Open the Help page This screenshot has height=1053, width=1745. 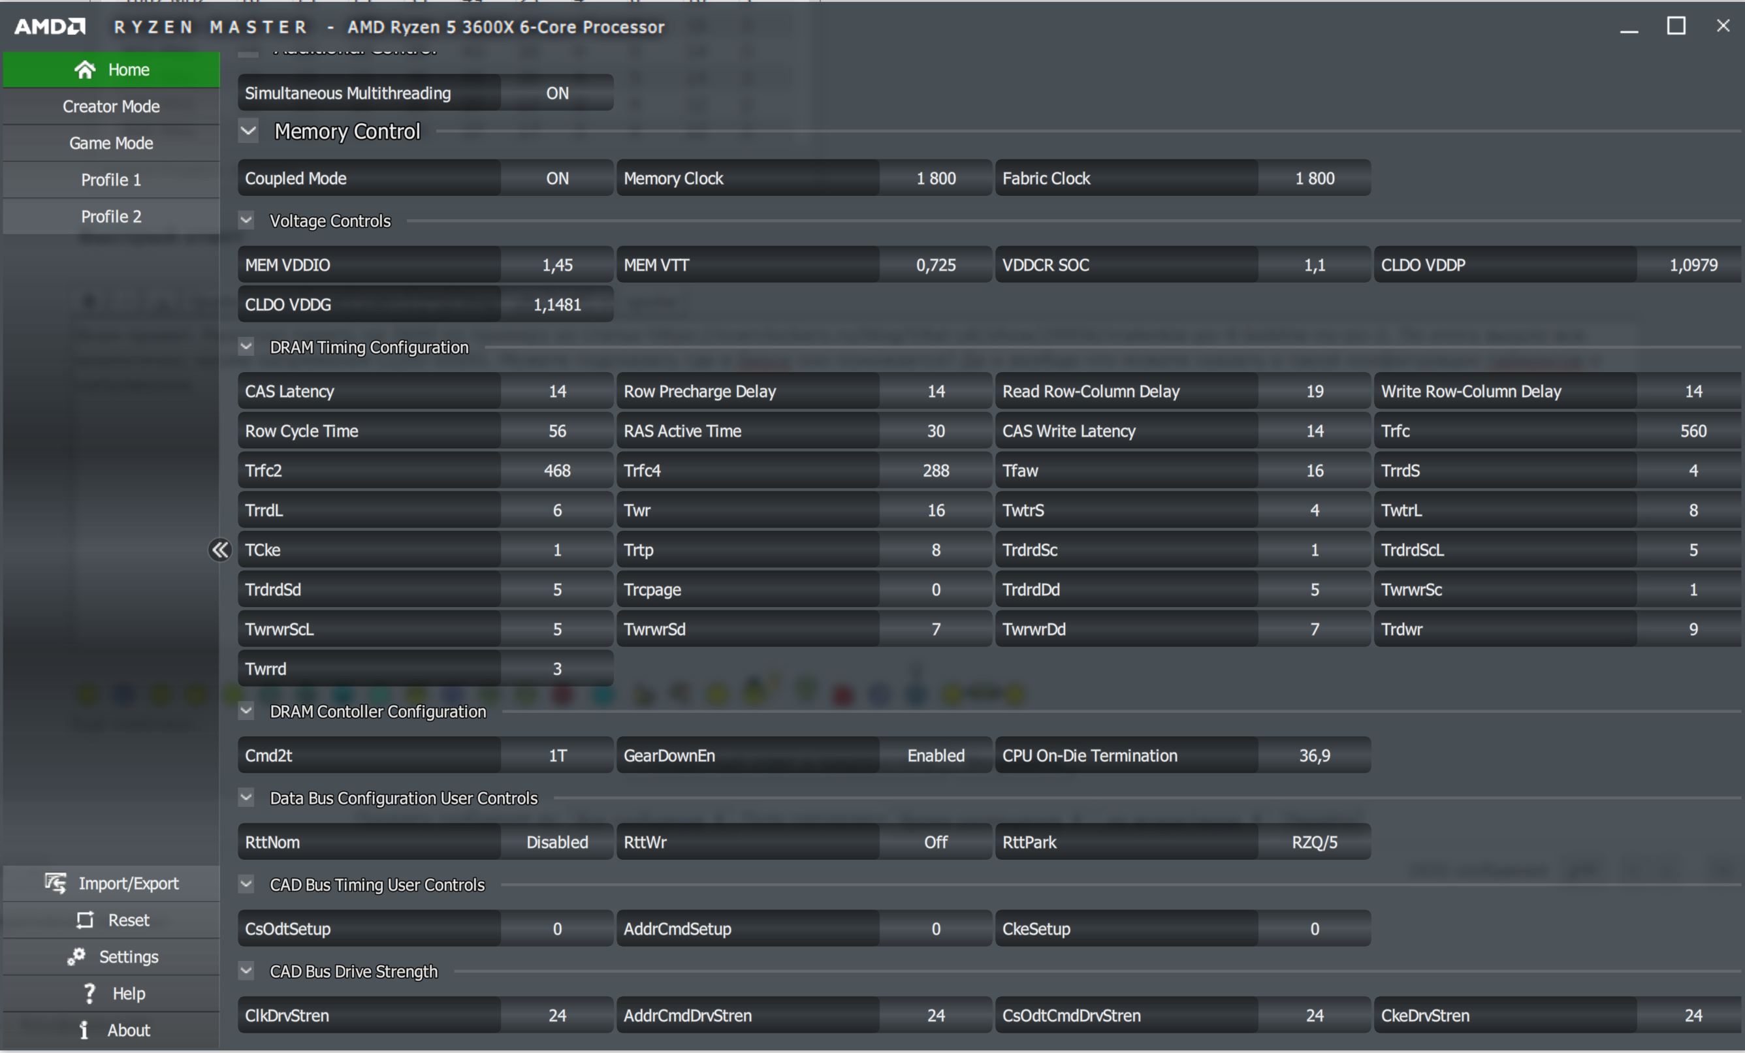(x=111, y=994)
